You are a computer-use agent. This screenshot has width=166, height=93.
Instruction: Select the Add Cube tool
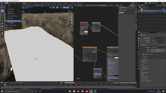pos(2,36)
